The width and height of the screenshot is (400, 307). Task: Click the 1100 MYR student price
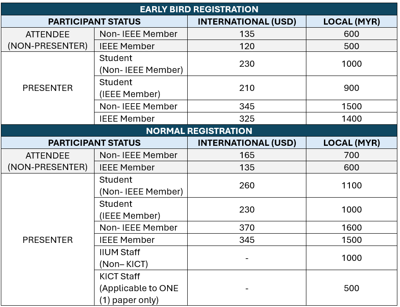pos(351,185)
